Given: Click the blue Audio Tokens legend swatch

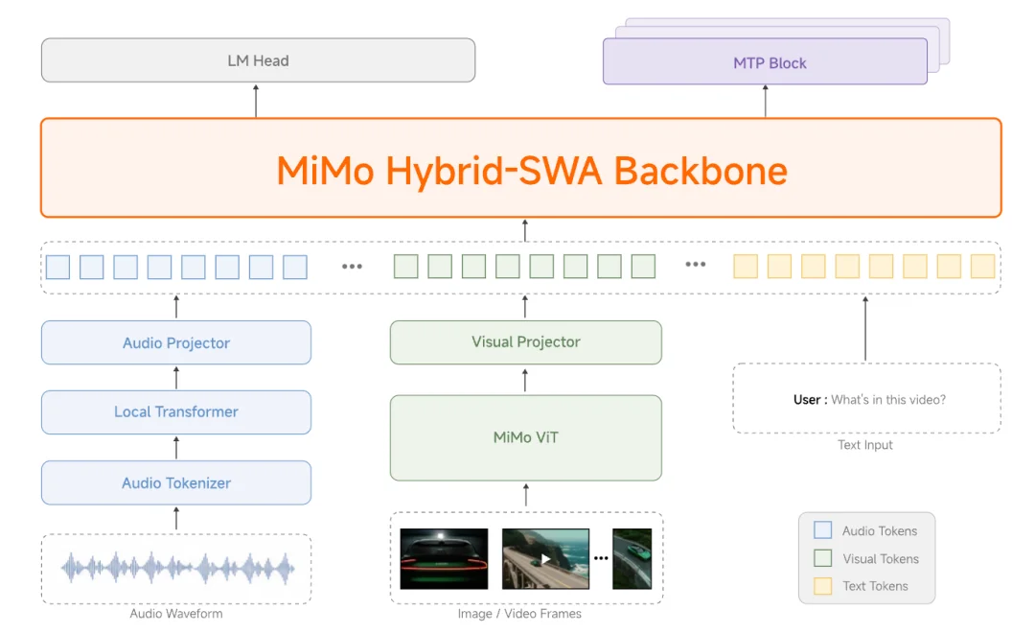Looking at the screenshot, I should pyautogui.click(x=822, y=530).
